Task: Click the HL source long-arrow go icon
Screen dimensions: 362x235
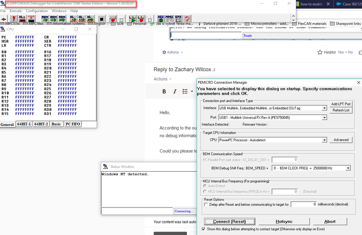Action: tap(90, 19)
